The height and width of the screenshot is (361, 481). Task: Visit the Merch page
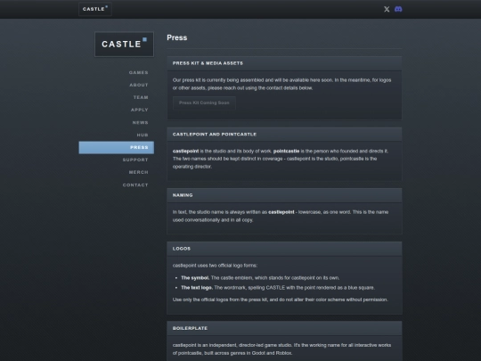(x=139, y=172)
